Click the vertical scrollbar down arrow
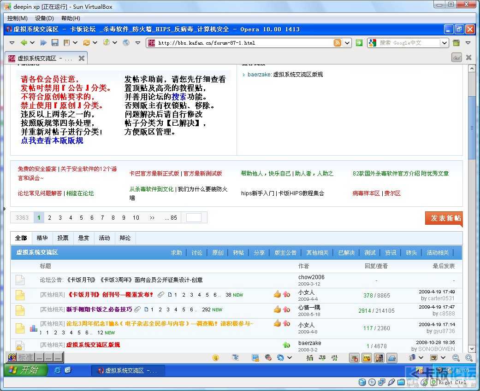The width and height of the screenshot is (480, 391). pyautogui.click(x=472, y=348)
